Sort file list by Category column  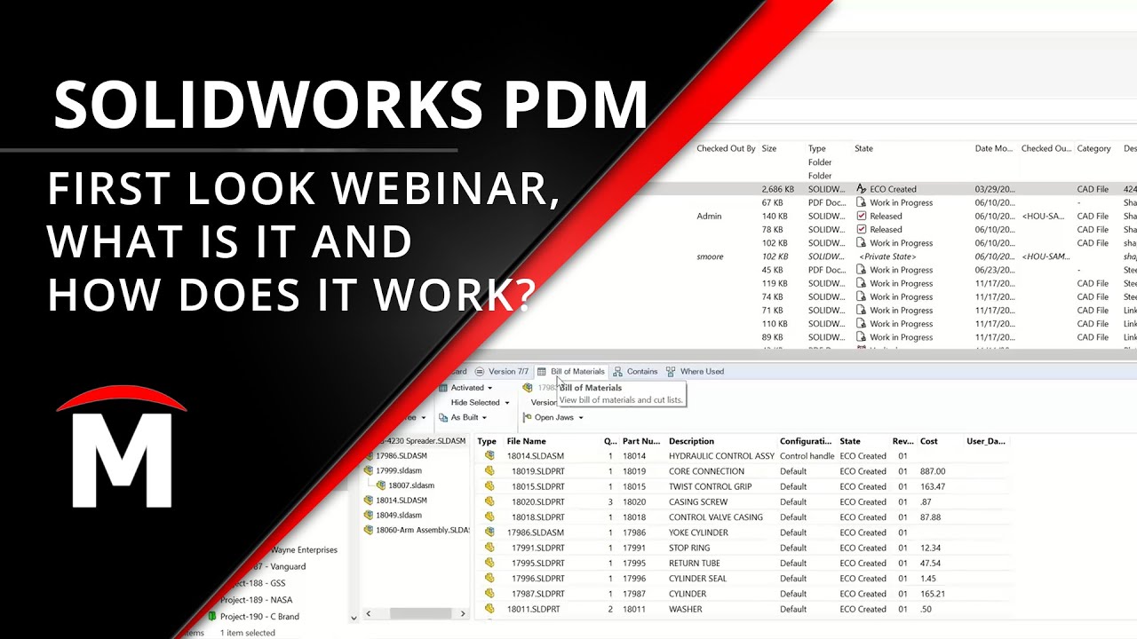pos(1093,148)
